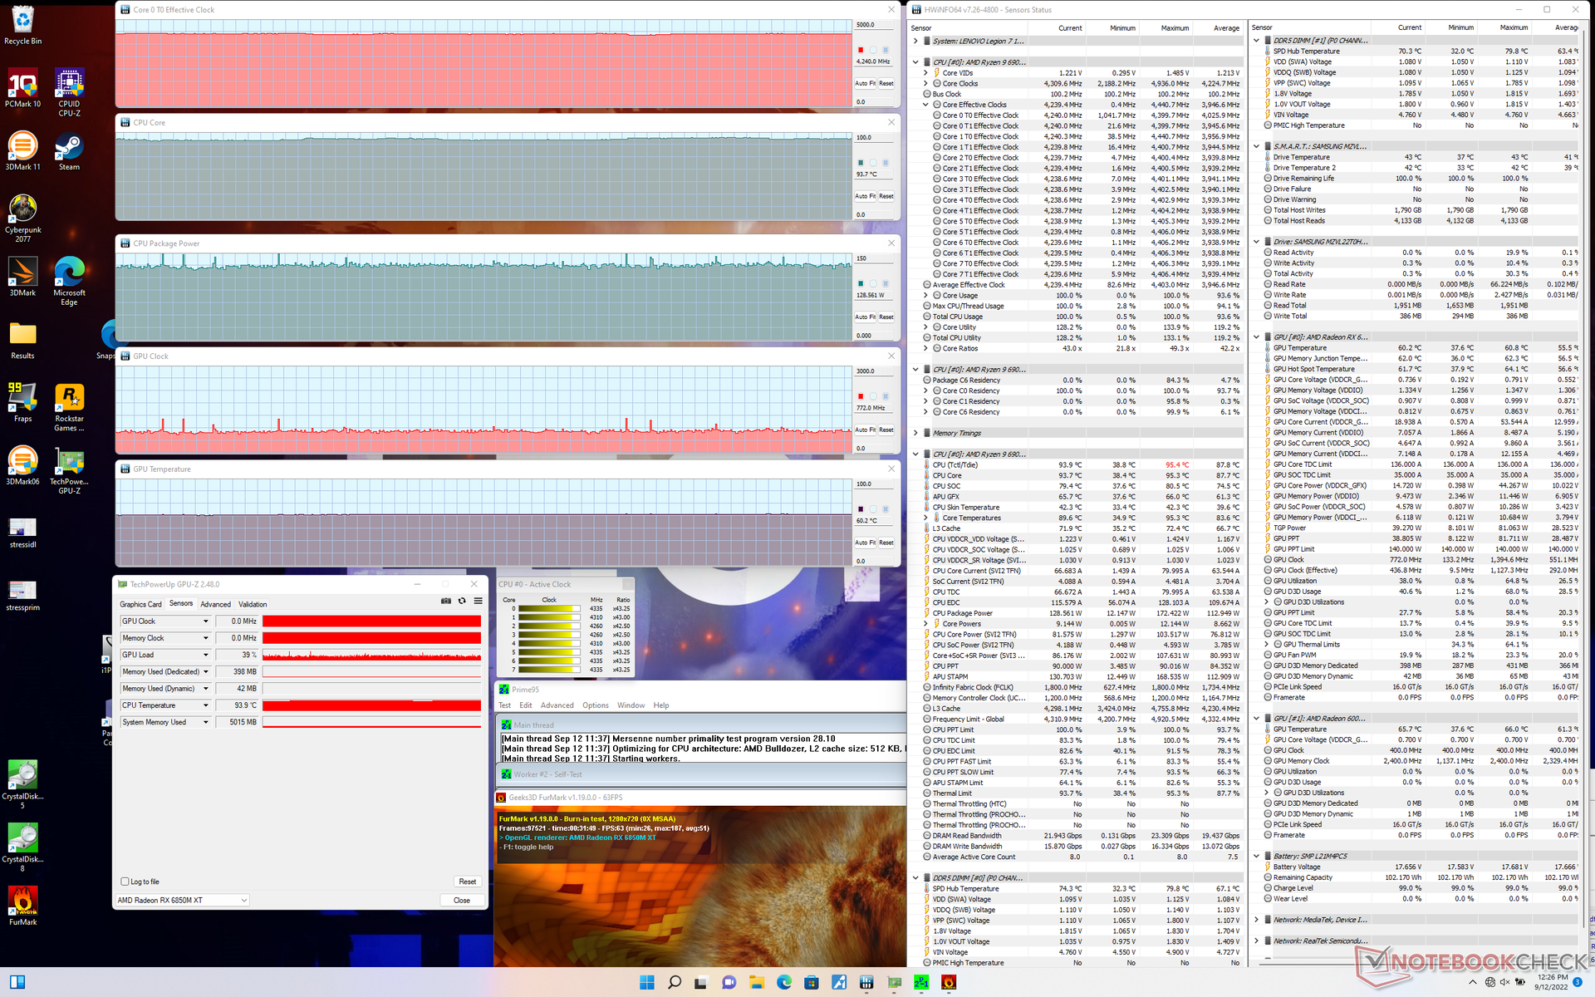Click GPU-Z refresh icon
The height and width of the screenshot is (997, 1595).
pyautogui.click(x=462, y=601)
